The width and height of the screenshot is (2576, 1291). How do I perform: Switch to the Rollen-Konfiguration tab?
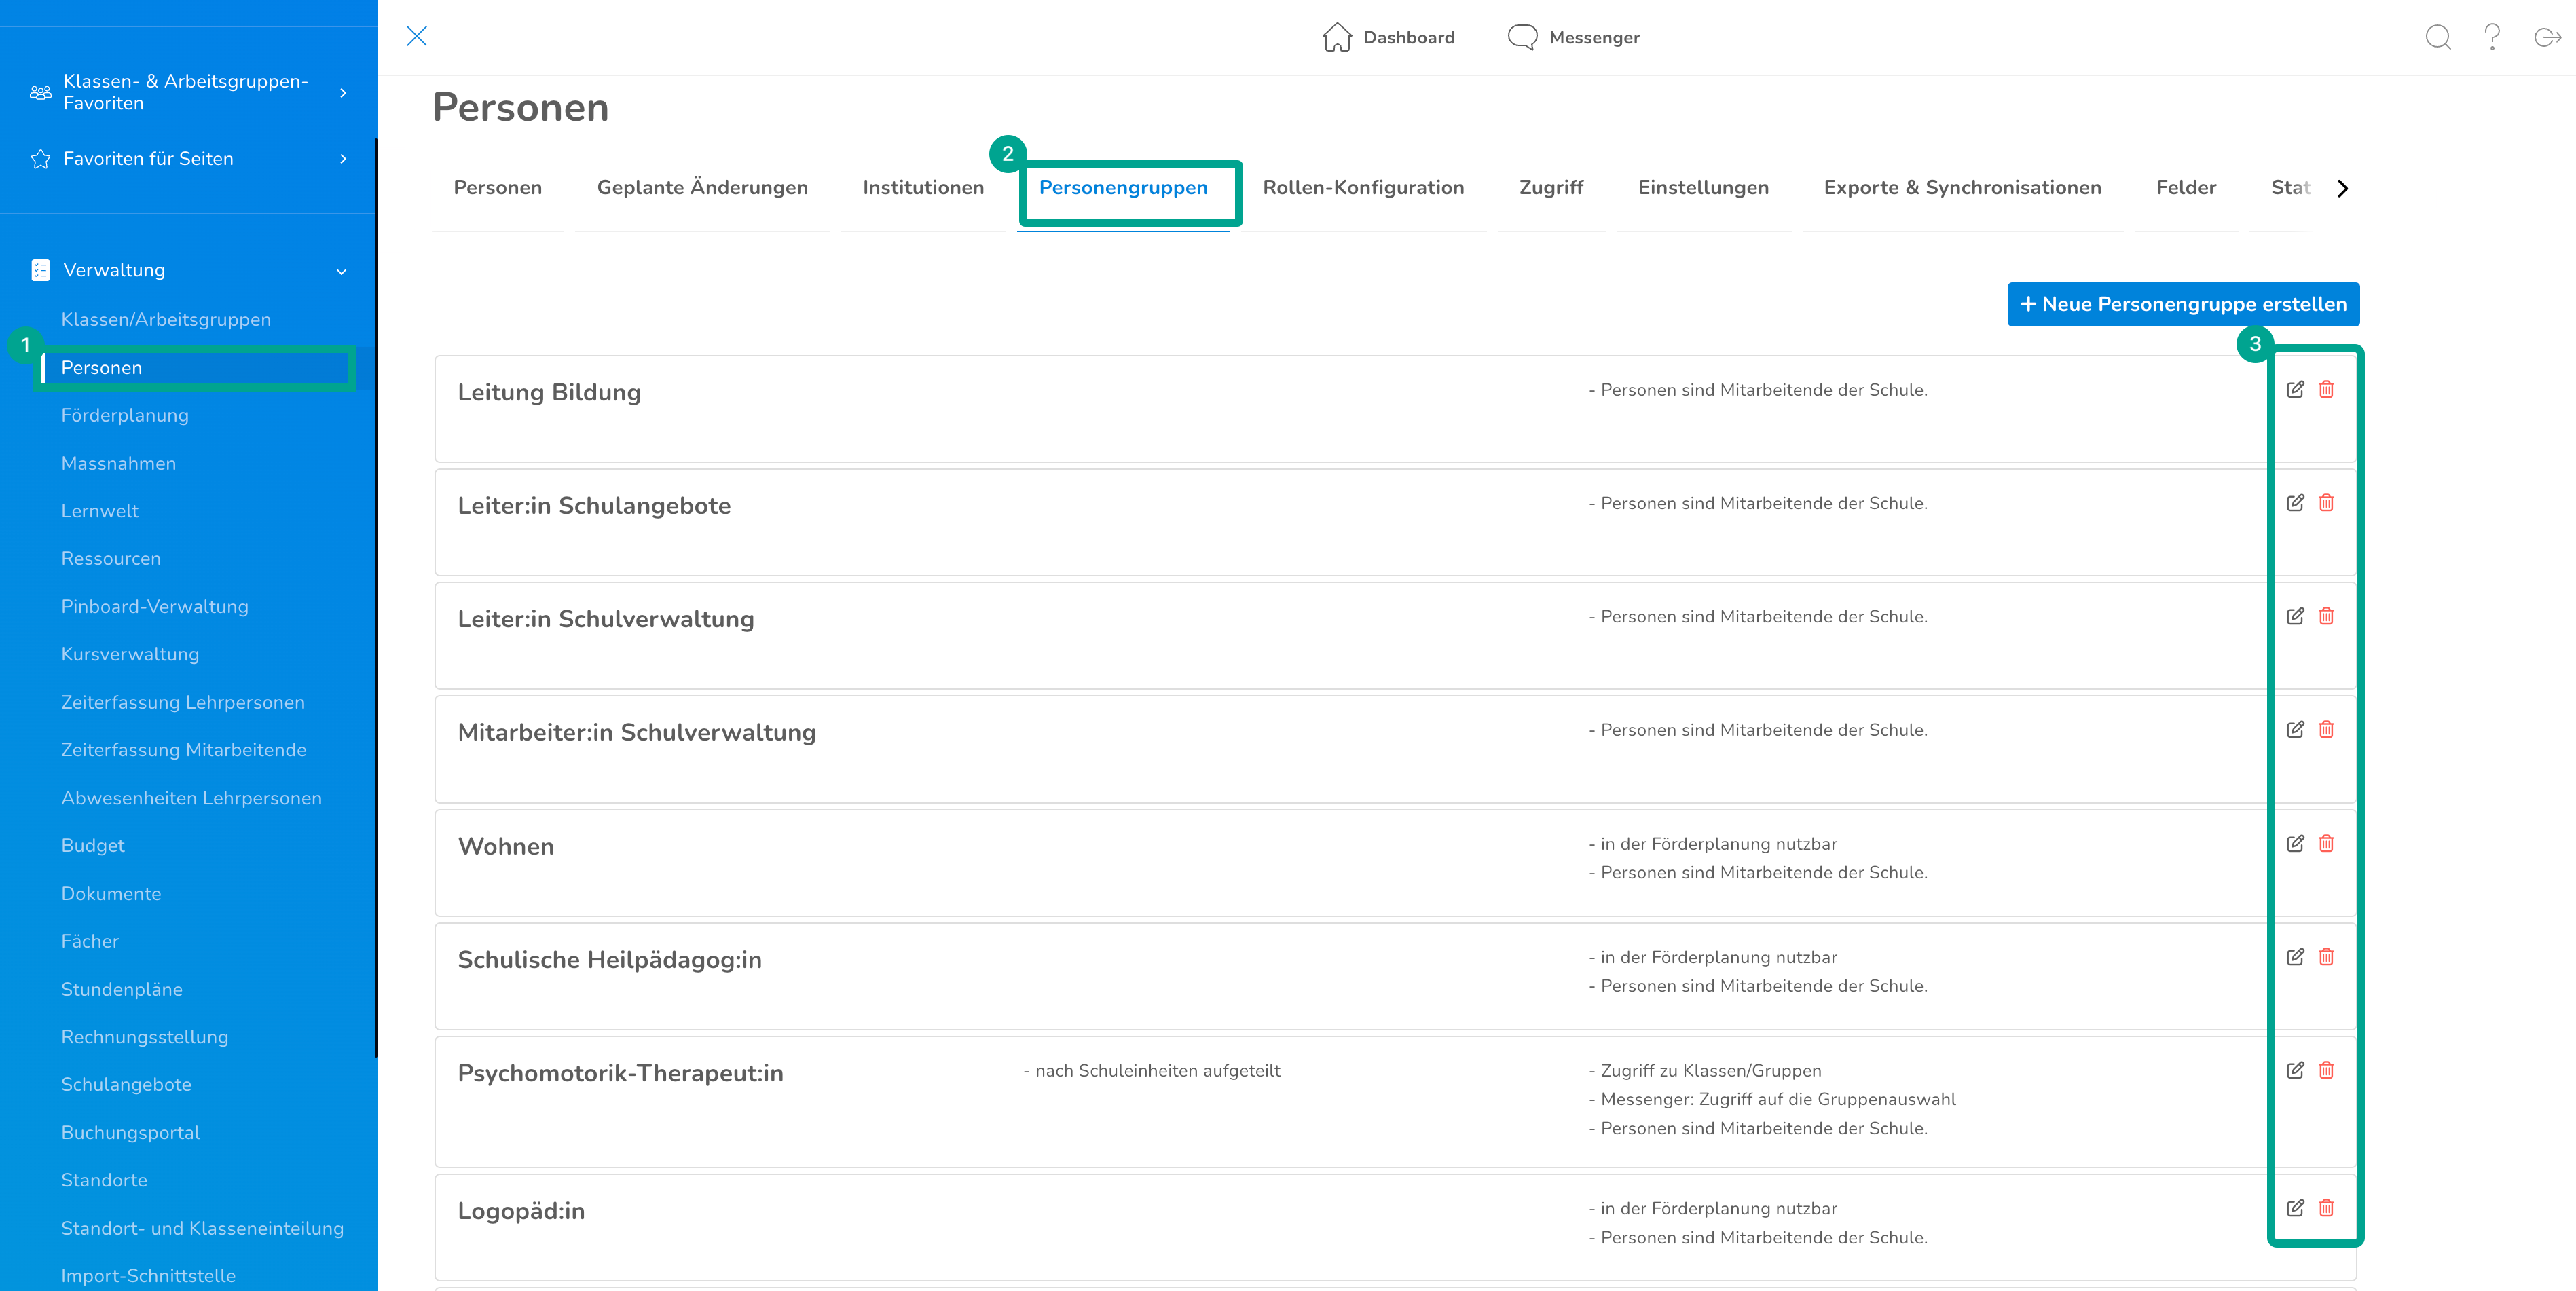(x=1362, y=188)
